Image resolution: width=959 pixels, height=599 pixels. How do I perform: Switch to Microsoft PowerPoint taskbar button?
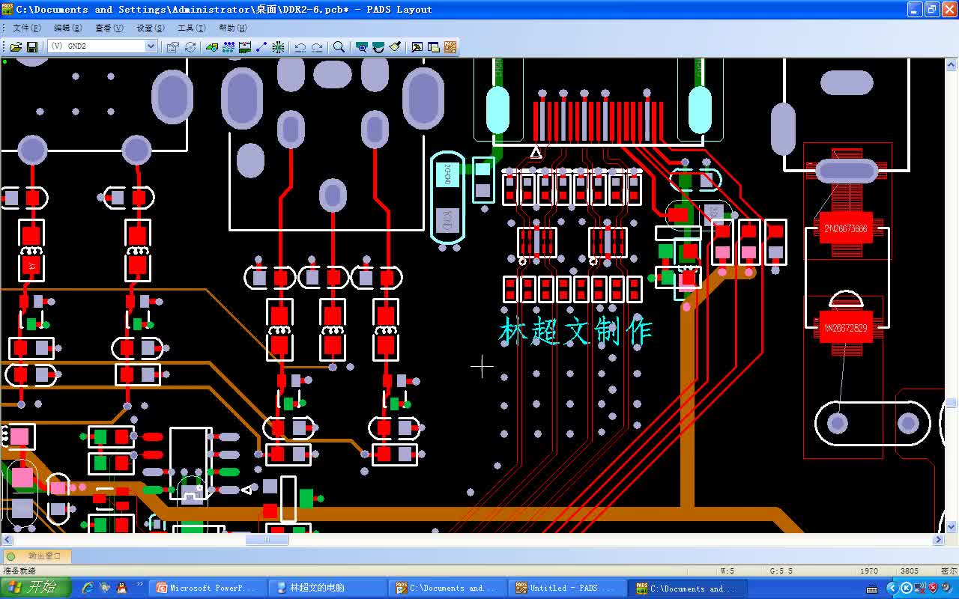pyautogui.click(x=207, y=588)
